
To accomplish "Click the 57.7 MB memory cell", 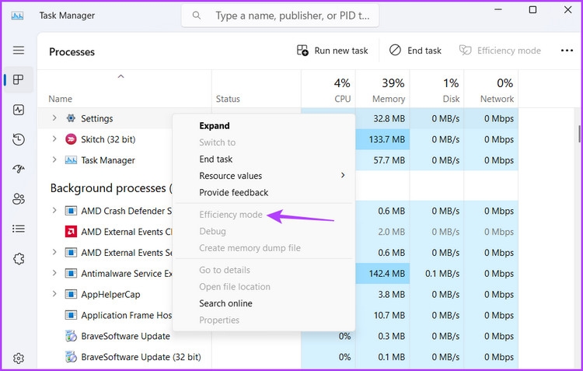I will click(x=382, y=160).
